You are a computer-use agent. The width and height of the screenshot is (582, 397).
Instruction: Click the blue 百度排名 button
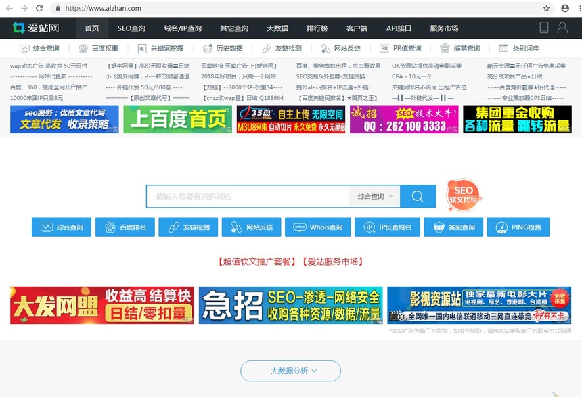click(125, 227)
